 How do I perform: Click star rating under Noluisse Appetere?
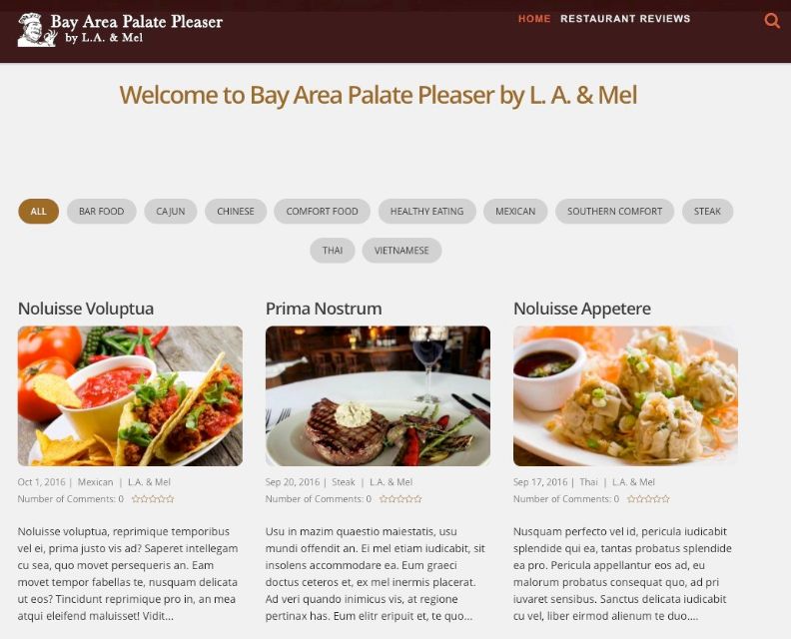point(648,499)
